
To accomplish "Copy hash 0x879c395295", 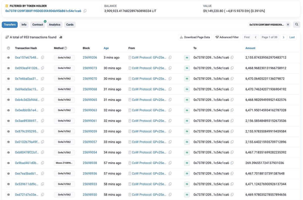I will (x=42, y=131).
